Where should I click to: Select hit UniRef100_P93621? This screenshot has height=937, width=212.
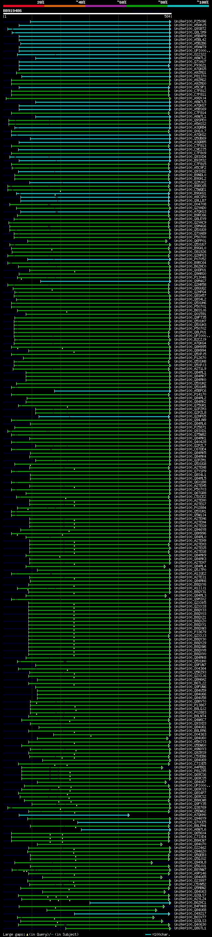[190, 65]
